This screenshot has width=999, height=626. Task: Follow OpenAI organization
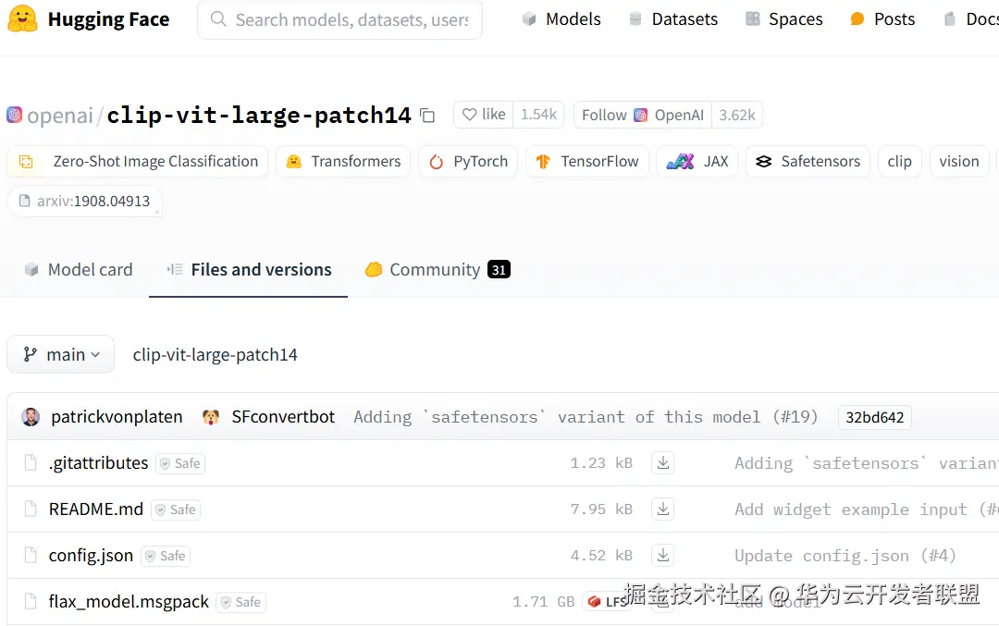(643, 115)
